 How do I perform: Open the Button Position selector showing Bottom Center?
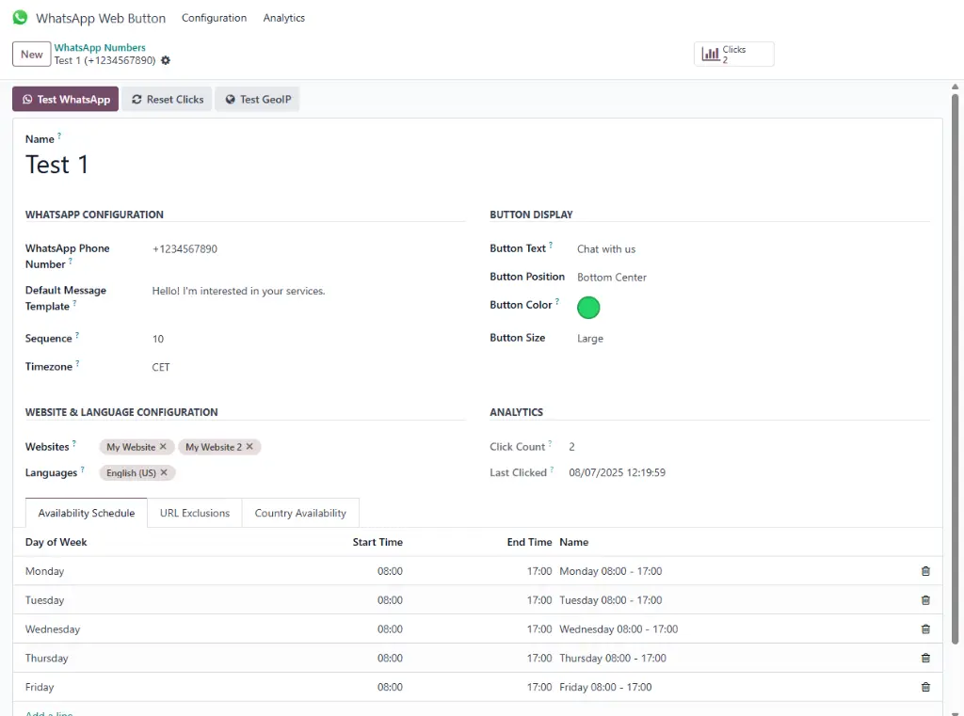point(612,277)
